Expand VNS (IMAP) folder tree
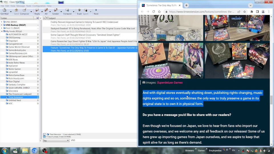 2,22
